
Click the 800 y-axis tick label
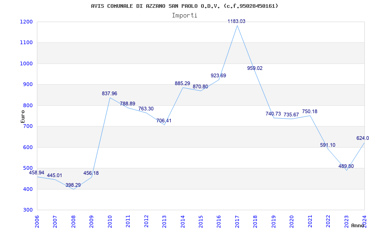(x=29, y=105)
